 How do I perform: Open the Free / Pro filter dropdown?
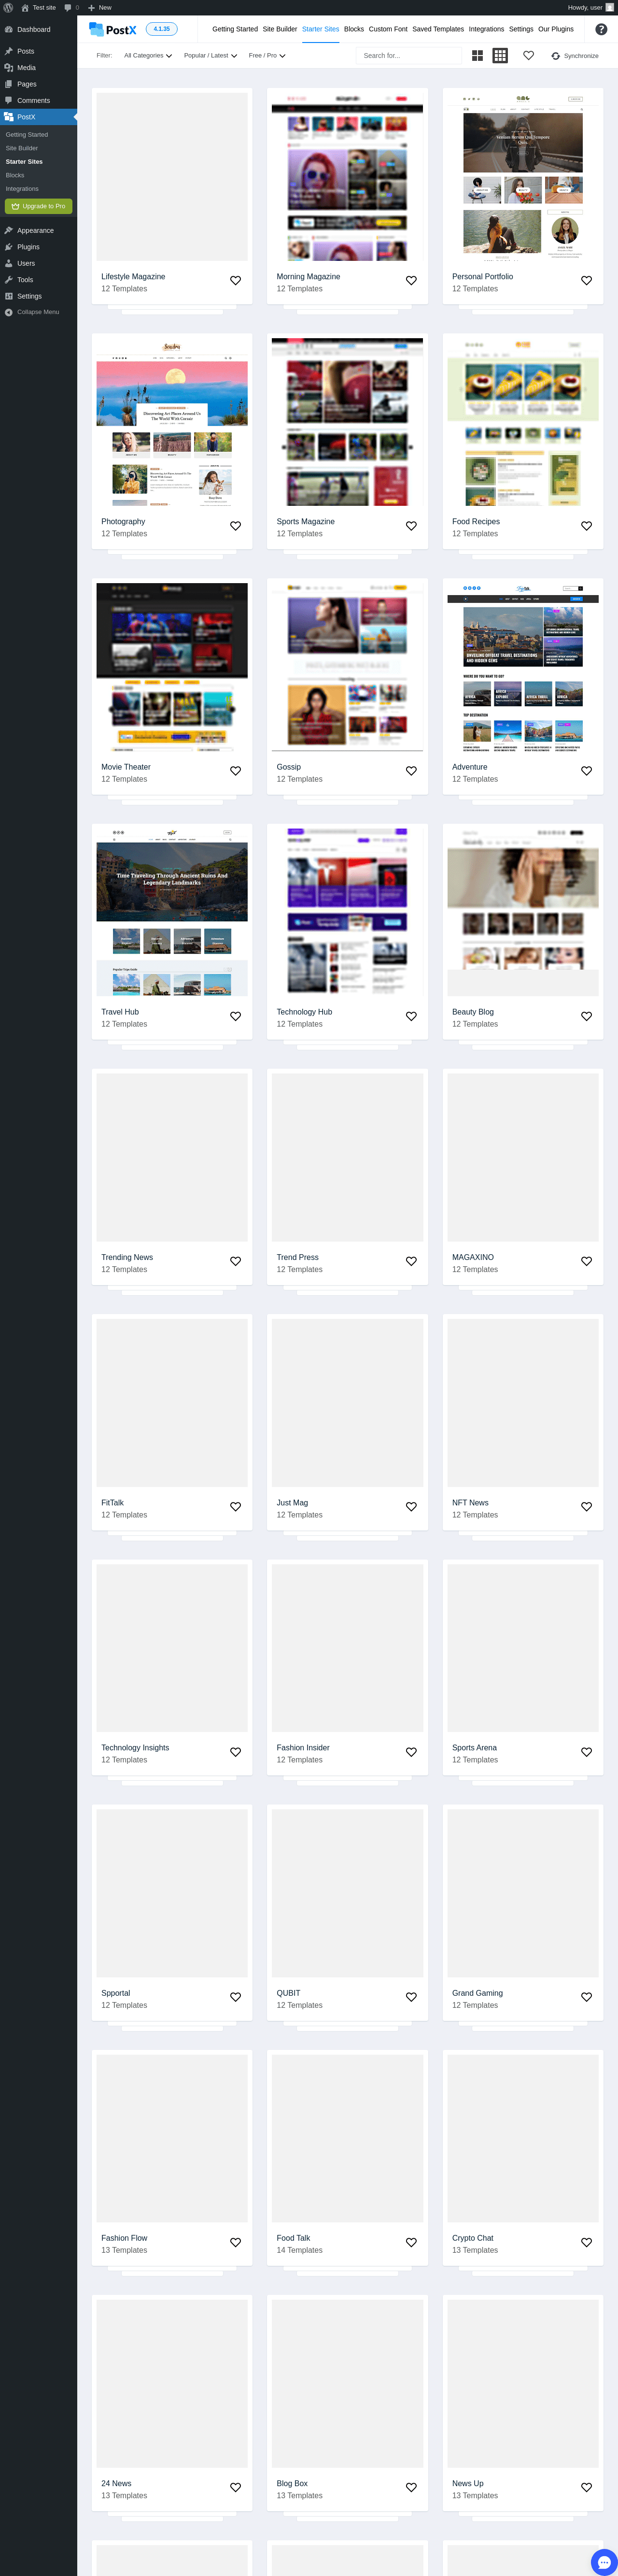267,56
